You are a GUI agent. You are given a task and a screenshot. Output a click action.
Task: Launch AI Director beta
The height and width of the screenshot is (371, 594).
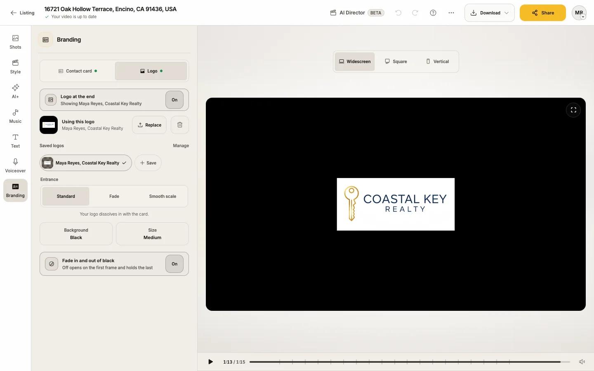pyautogui.click(x=357, y=13)
